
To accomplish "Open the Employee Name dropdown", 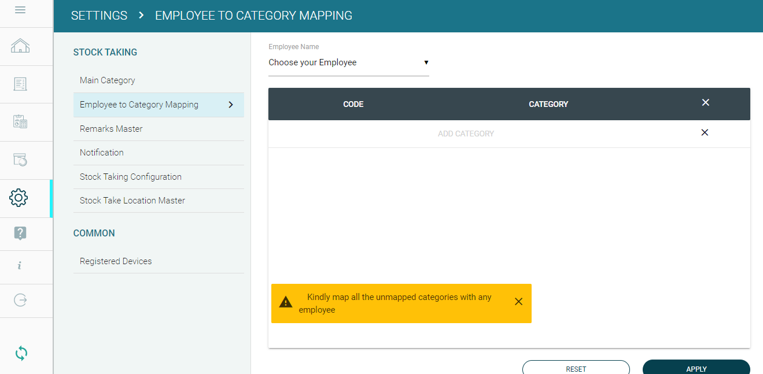I will coord(348,62).
